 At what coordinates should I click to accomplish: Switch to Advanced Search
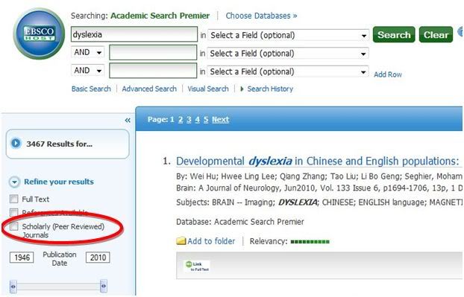click(x=149, y=89)
